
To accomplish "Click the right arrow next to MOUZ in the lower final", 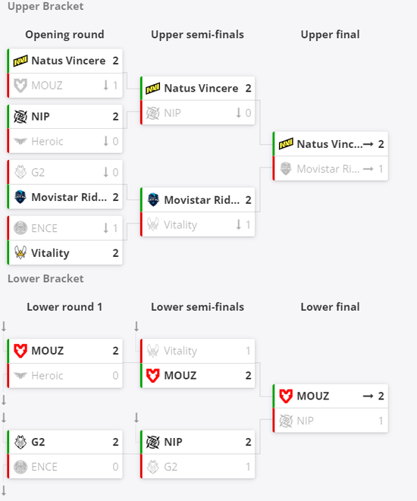I will coord(368,396).
